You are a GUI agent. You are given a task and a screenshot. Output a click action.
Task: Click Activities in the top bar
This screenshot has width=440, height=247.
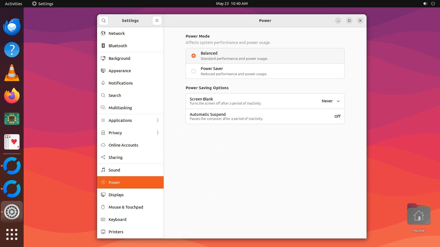tap(13, 4)
